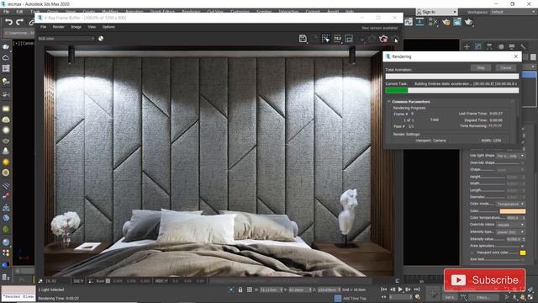The height and width of the screenshot is (303, 538).
Task: Click the Set Key button
Action: tap(450, 297)
